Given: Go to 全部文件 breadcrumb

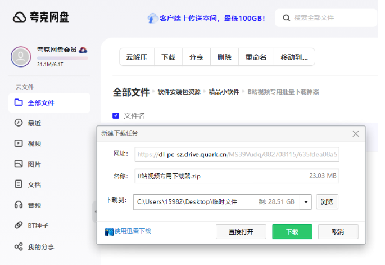Looking at the screenshot, I should point(131,92).
